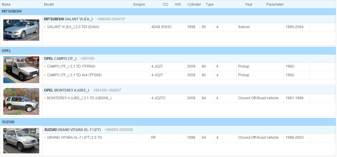Click the Make column header
Screen dimensions: 337x157
click(6, 4)
